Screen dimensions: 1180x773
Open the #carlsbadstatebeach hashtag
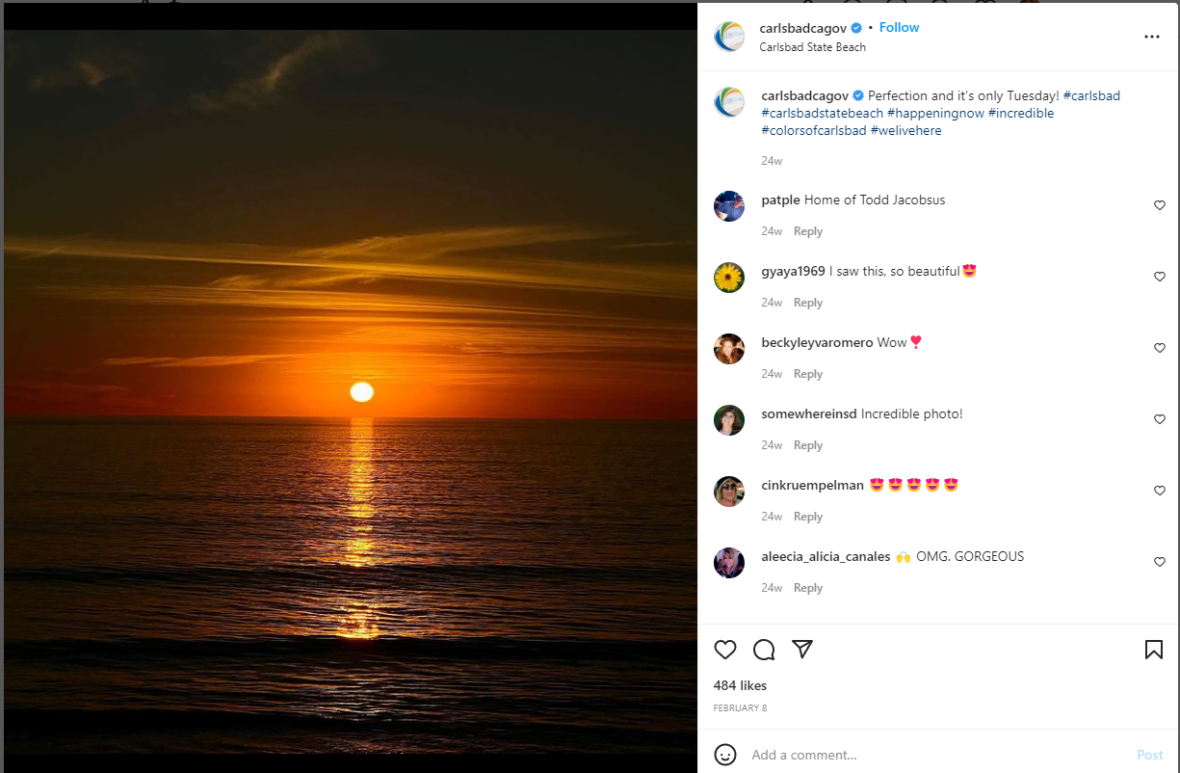pyautogui.click(x=822, y=113)
